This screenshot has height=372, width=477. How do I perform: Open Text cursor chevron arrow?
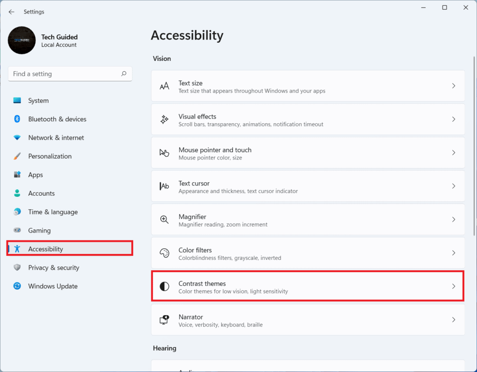pyautogui.click(x=453, y=186)
